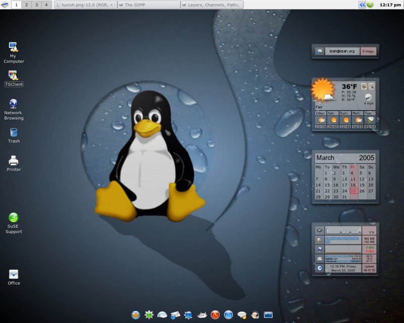
Task: Click the network globe icon in system monitor
Action: tap(320, 249)
